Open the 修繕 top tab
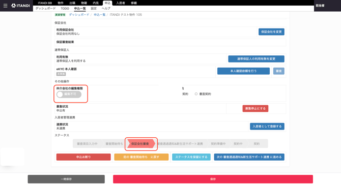 pos(134,3)
